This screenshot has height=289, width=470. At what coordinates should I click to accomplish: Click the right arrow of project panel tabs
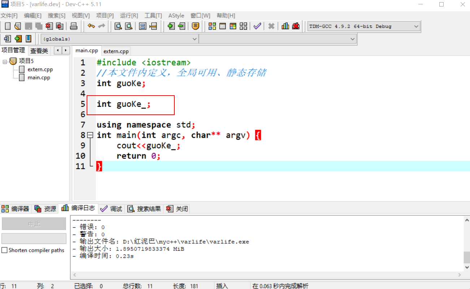click(66, 51)
